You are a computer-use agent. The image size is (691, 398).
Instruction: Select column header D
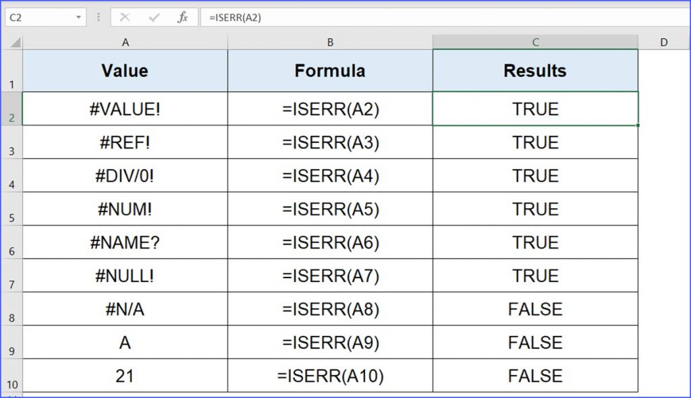click(x=662, y=42)
